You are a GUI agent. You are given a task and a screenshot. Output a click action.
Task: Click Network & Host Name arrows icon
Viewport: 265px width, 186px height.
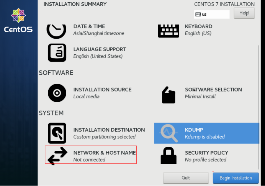tap(57, 156)
